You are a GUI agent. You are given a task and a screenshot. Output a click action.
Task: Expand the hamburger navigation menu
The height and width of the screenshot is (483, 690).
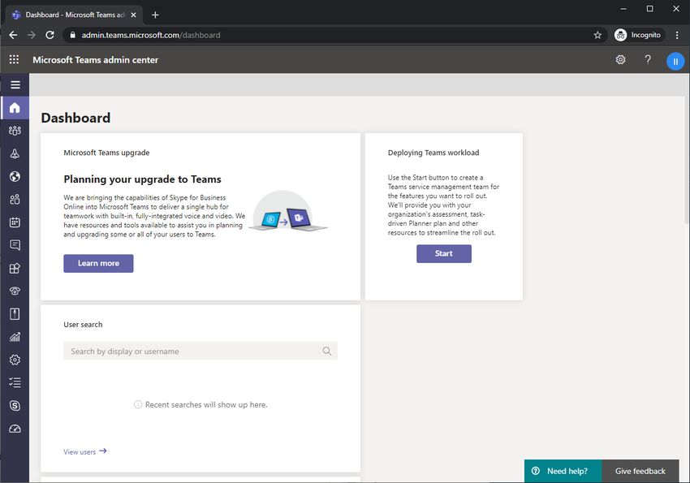pos(15,85)
